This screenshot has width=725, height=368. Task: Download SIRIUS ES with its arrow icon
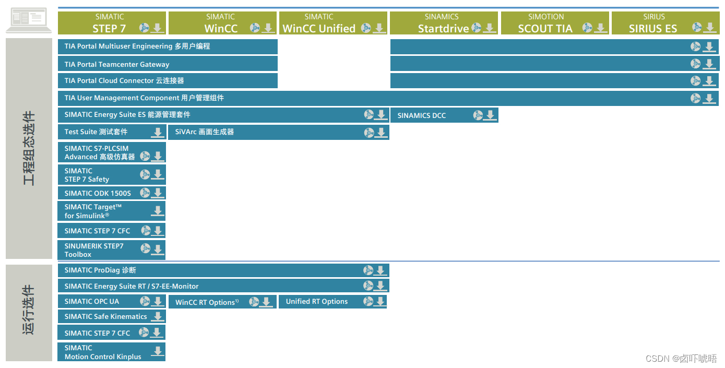pyautogui.click(x=710, y=28)
